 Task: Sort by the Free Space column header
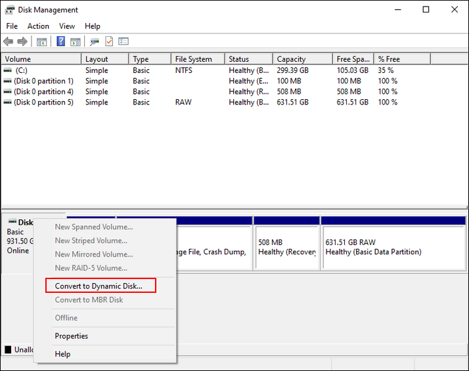pyautogui.click(x=353, y=59)
